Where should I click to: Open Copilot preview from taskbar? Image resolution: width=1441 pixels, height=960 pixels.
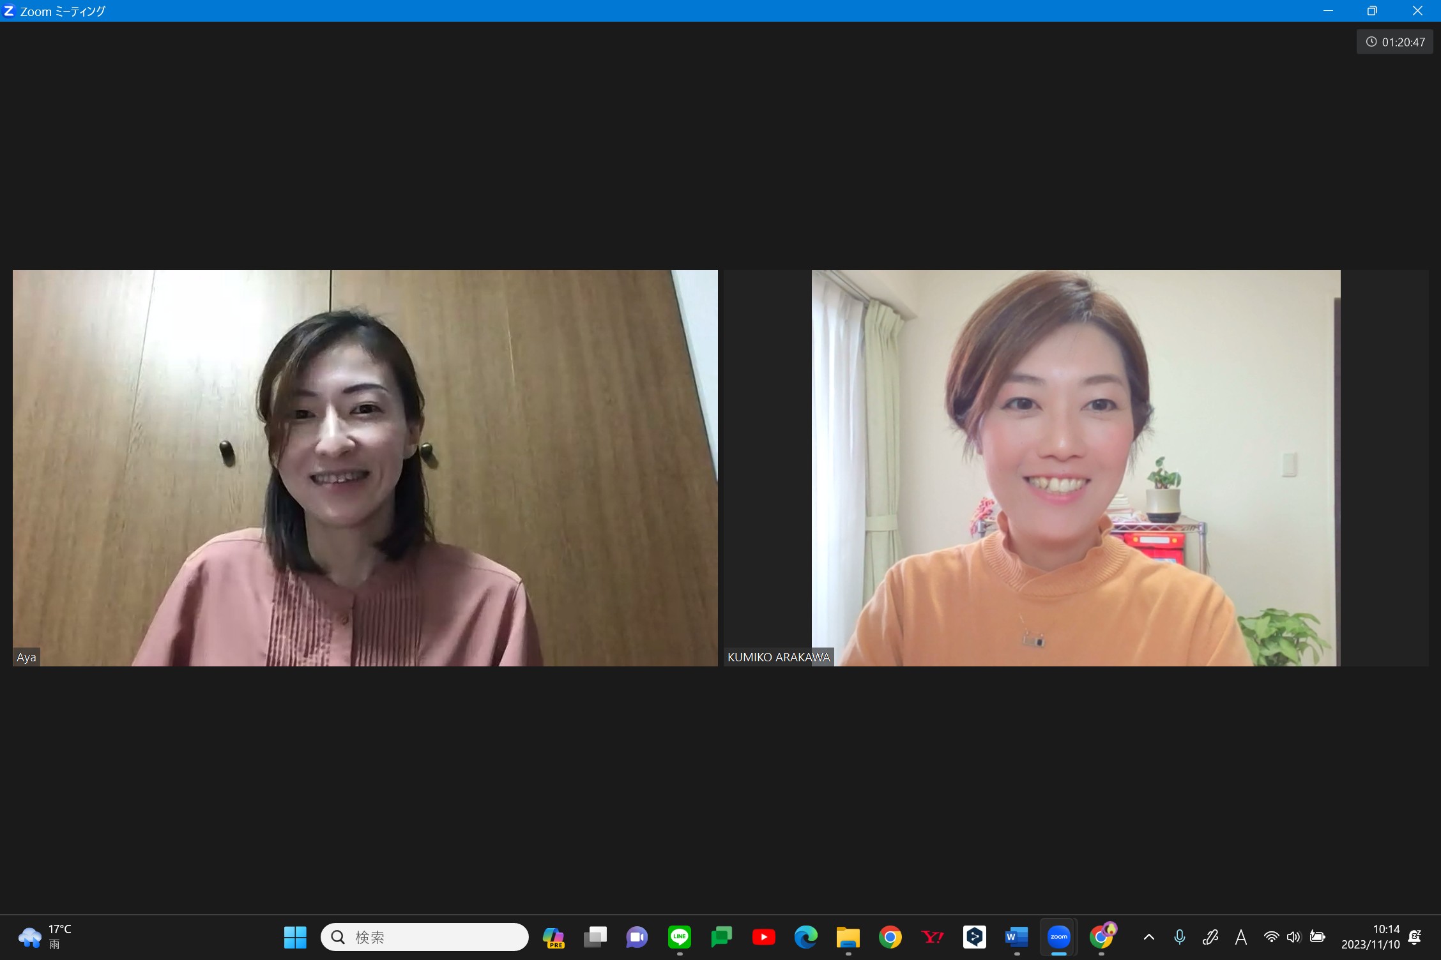pyautogui.click(x=553, y=937)
